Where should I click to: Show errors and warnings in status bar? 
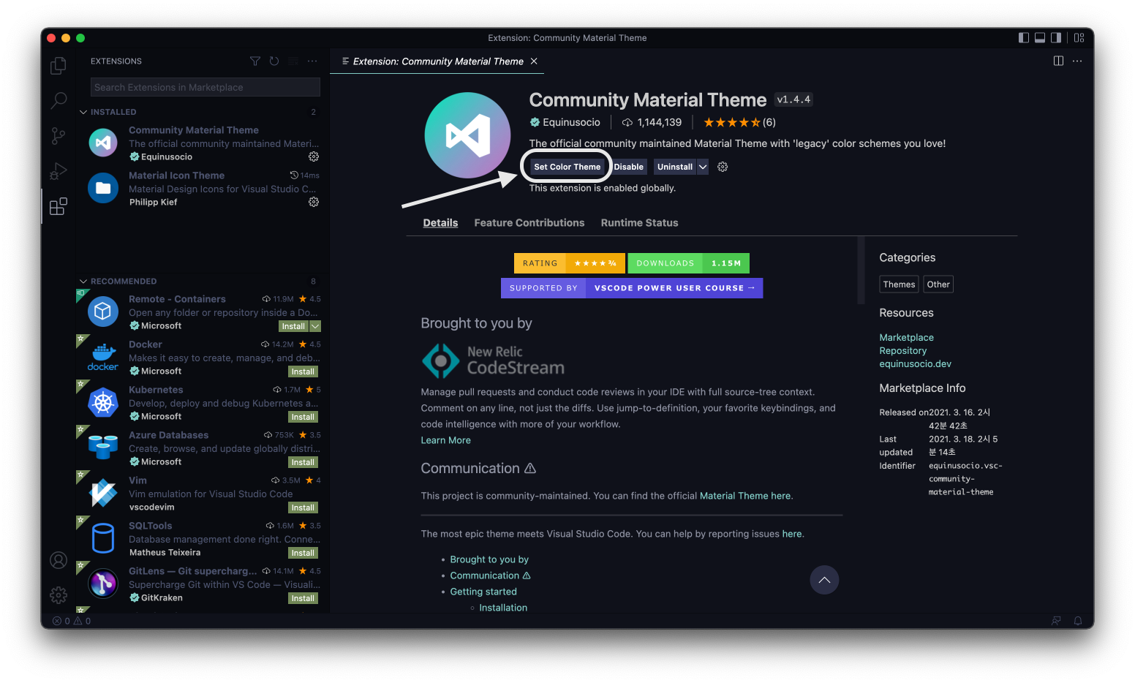(x=72, y=621)
